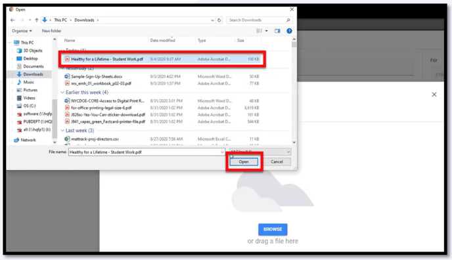
Task: Open the File name dropdown arrow
Action: click(222, 152)
